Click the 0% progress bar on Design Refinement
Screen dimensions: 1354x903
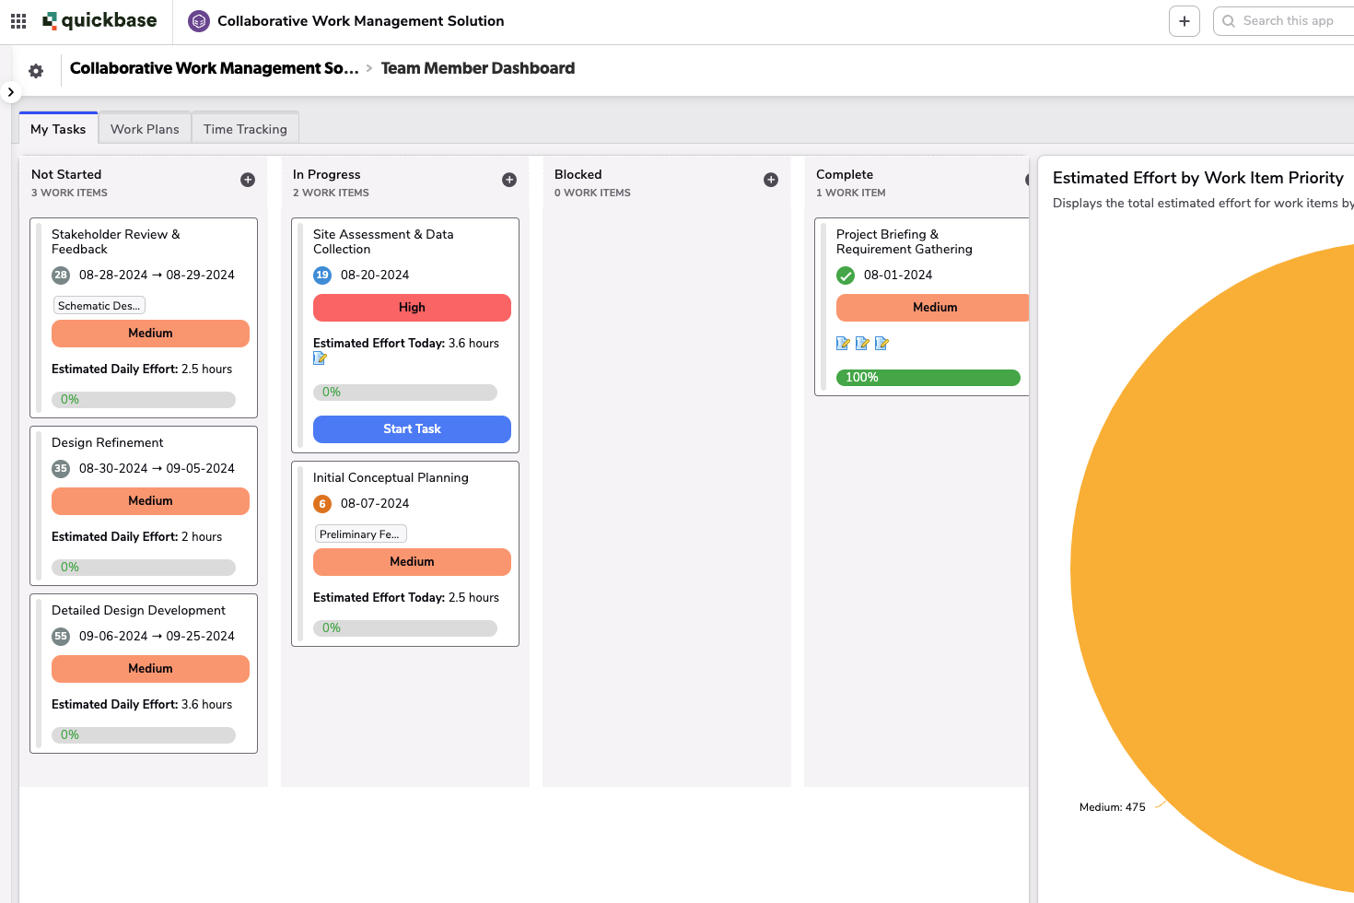[144, 568]
